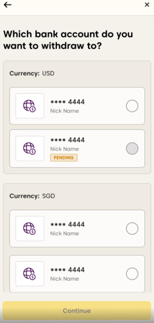Screen dimensions: 154x323
Task: Click globe icon of first USD account
Action: pos(30,106)
